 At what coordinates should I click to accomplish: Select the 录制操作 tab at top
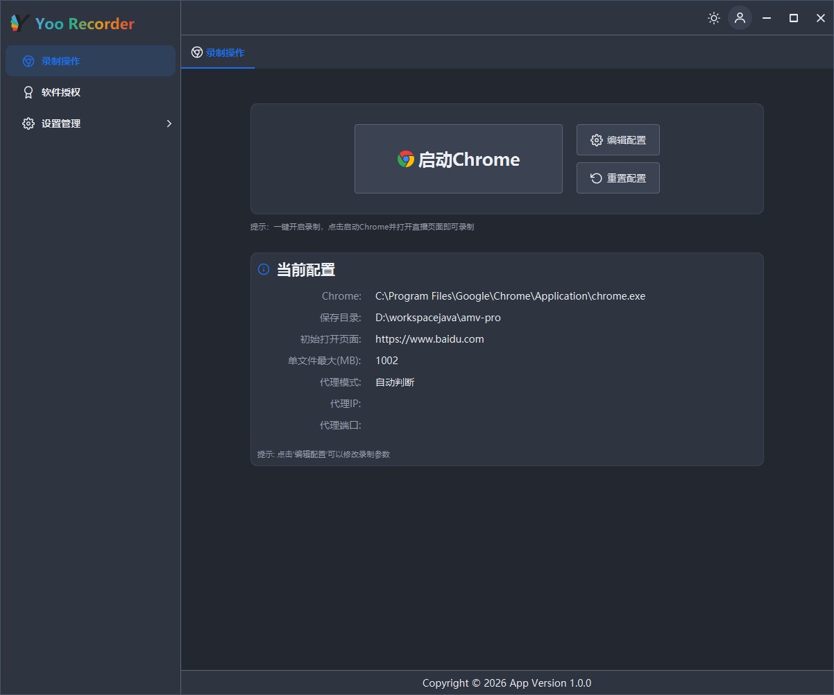(x=218, y=53)
